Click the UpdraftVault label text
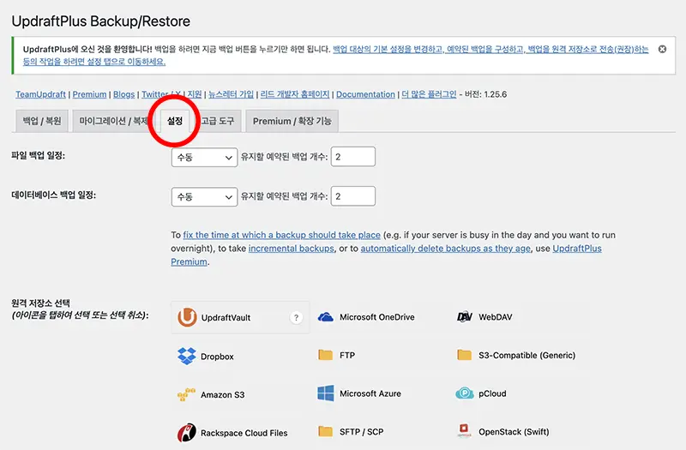 (x=226, y=318)
